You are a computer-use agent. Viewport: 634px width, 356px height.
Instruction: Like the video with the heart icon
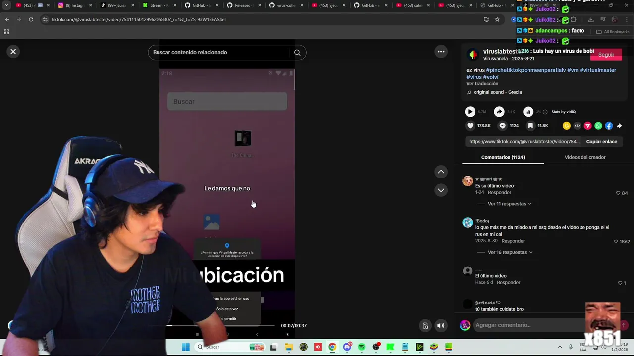pos(471,126)
